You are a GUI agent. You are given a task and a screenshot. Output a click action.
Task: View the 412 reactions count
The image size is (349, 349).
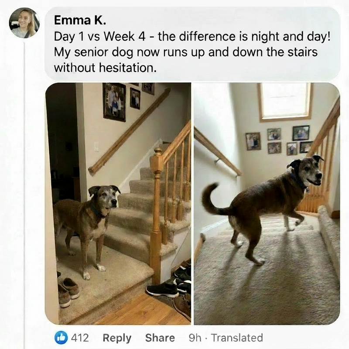click(80, 338)
